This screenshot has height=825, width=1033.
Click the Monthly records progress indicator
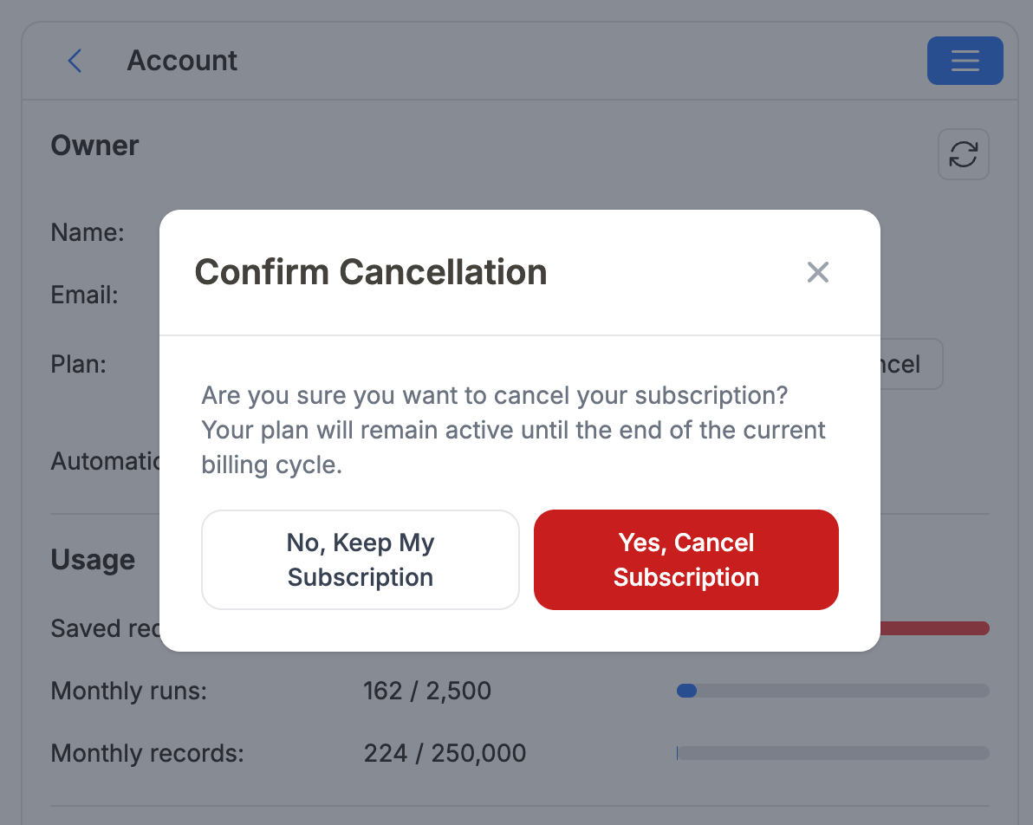[x=832, y=753]
